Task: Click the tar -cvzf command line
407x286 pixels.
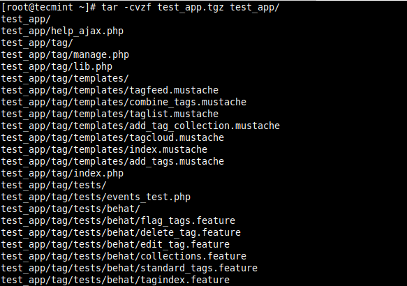Action: pyautogui.click(x=140, y=7)
